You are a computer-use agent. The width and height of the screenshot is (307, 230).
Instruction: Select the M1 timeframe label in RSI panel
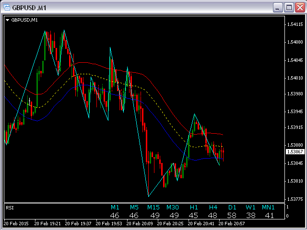pos(115,207)
